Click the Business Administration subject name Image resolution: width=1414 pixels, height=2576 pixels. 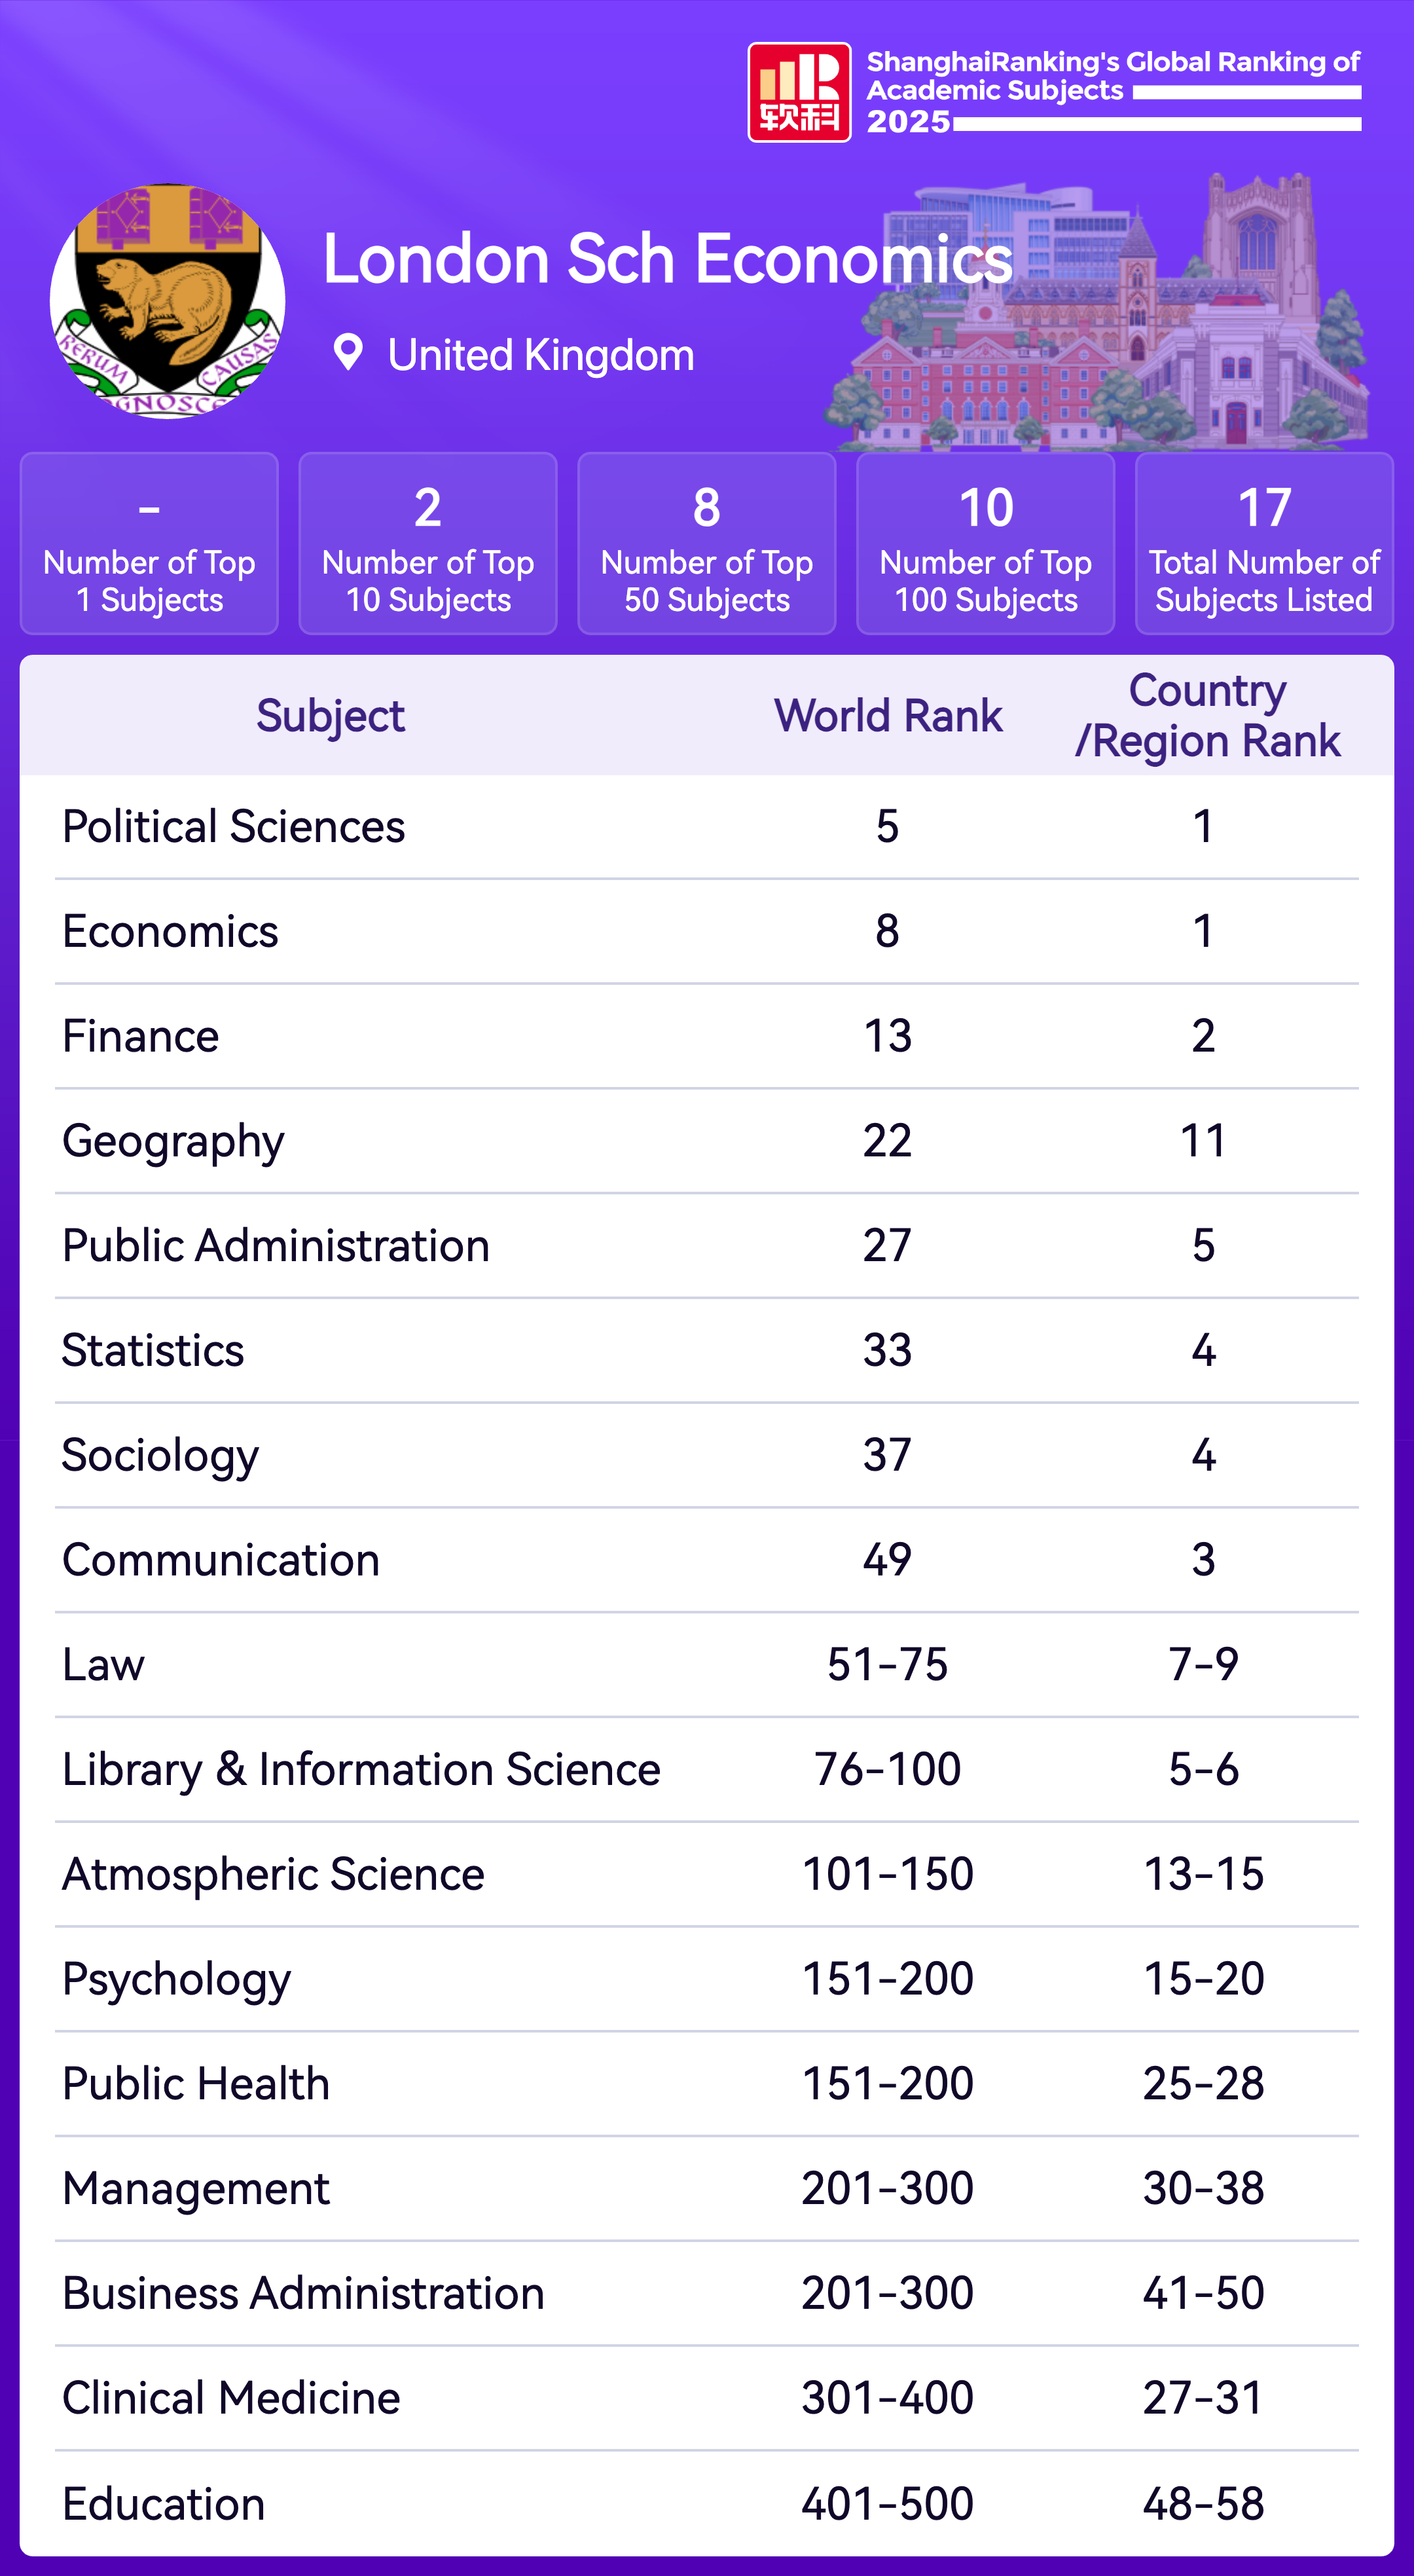click(x=303, y=2294)
